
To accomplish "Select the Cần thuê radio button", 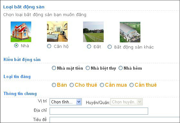I will coord(131,85).
